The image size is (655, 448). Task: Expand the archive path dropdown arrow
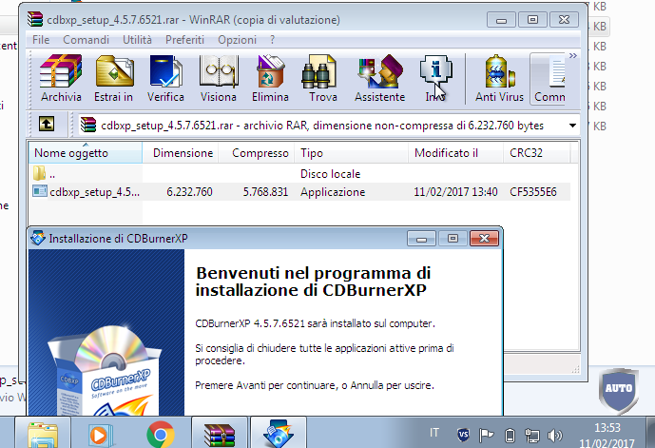tap(572, 126)
